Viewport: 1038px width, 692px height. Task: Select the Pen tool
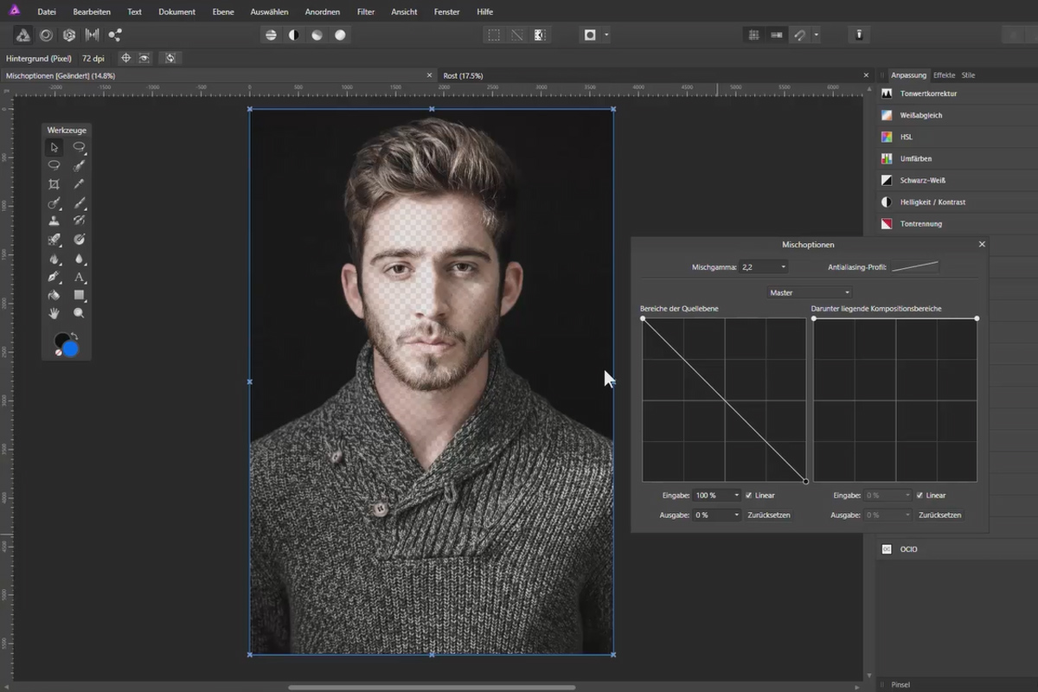coord(54,277)
